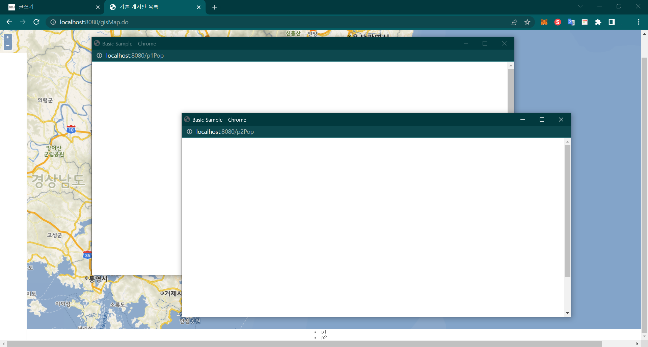The width and height of the screenshot is (648, 347).
Task: Close the p2Pop popup window
Action: [x=561, y=120]
